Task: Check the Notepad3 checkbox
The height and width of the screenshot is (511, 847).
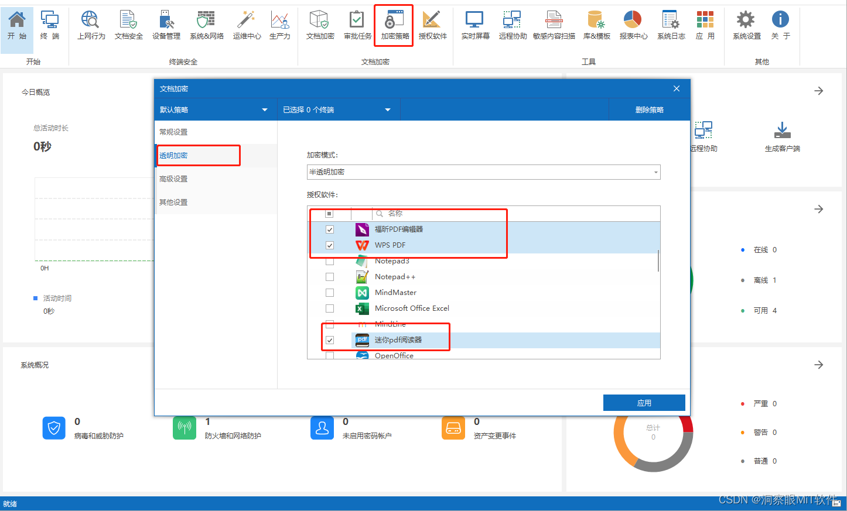Action: (330, 261)
